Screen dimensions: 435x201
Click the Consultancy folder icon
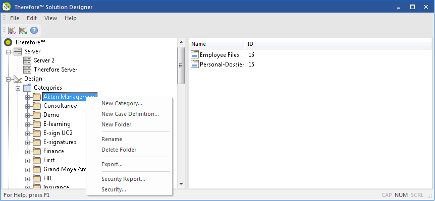37,106
